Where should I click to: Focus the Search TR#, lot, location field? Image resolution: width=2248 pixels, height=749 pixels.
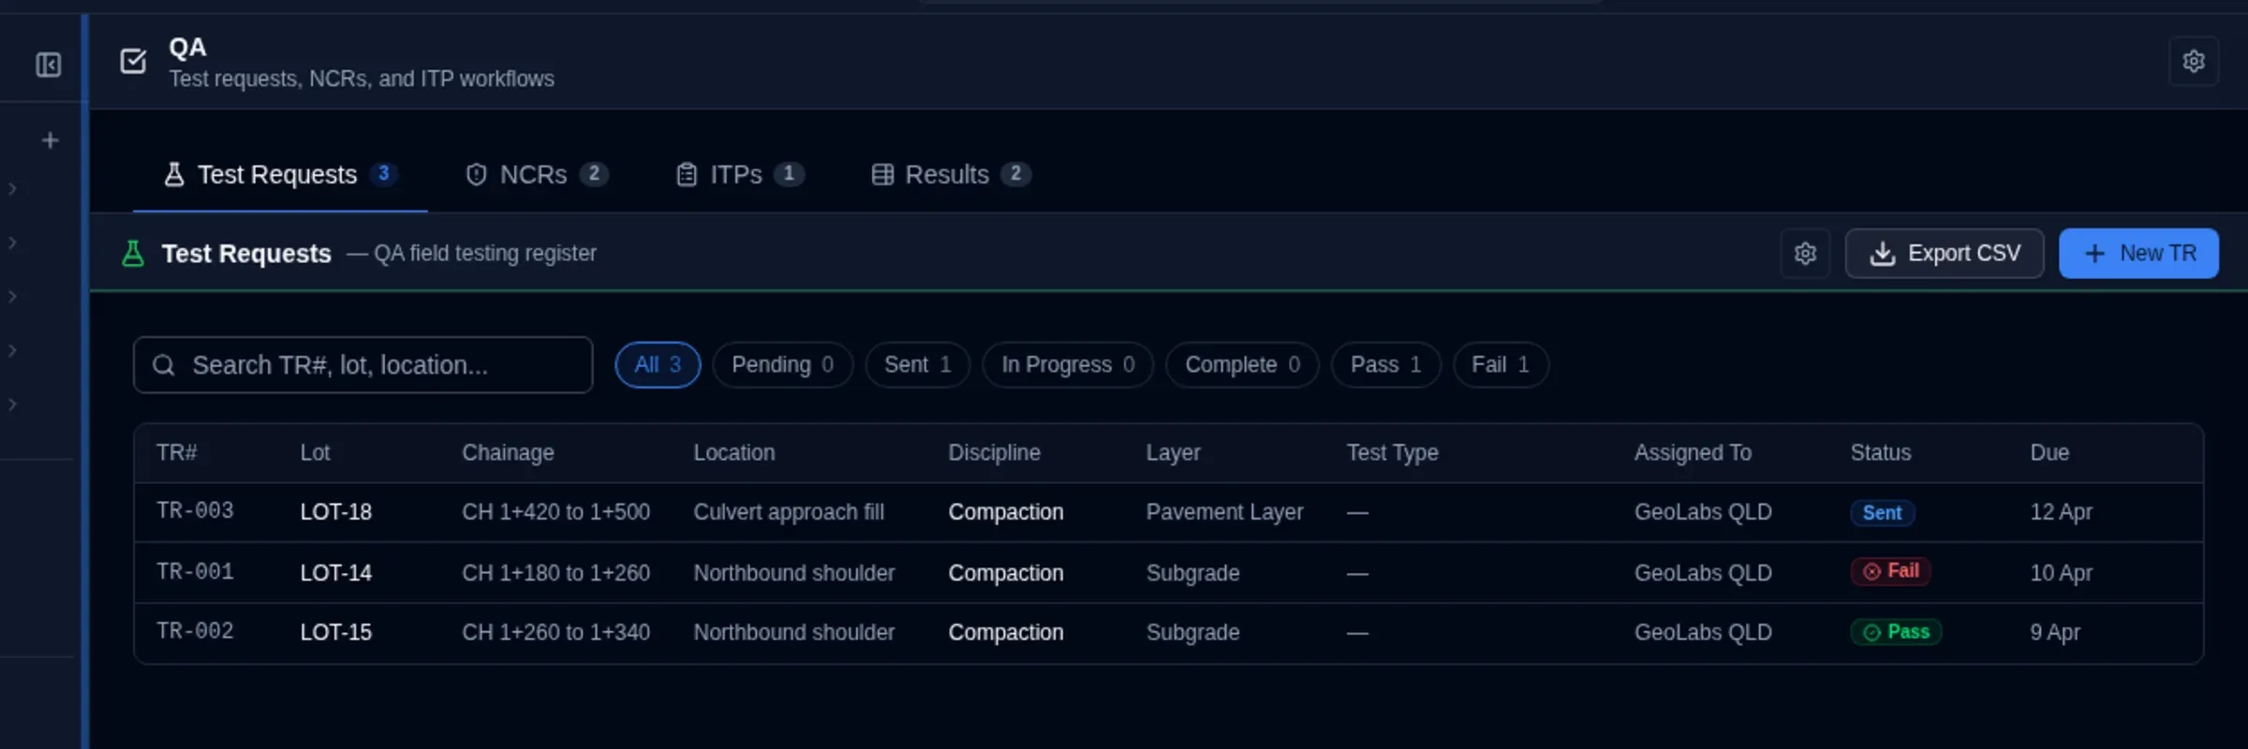[363, 365]
